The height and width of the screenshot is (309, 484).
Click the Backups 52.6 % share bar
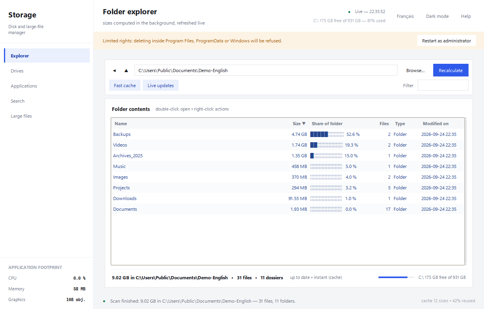(x=327, y=134)
